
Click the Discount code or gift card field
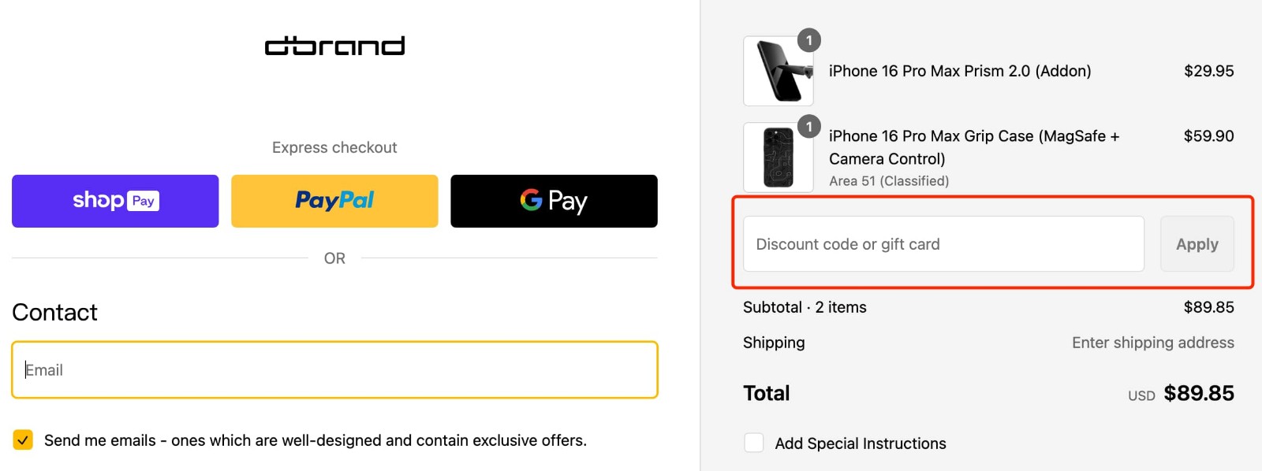tap(942, 244)
